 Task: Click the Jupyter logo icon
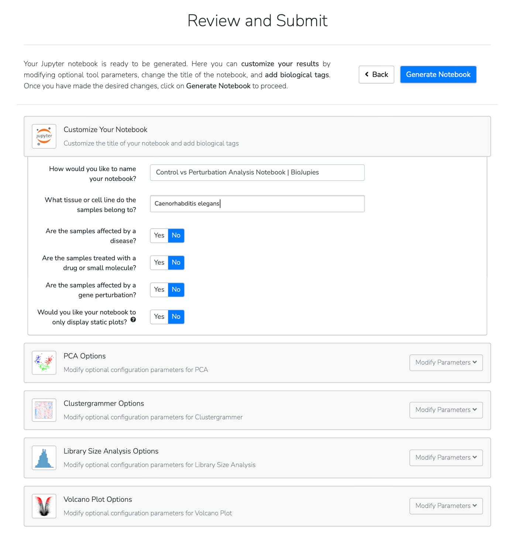[44, 136]
